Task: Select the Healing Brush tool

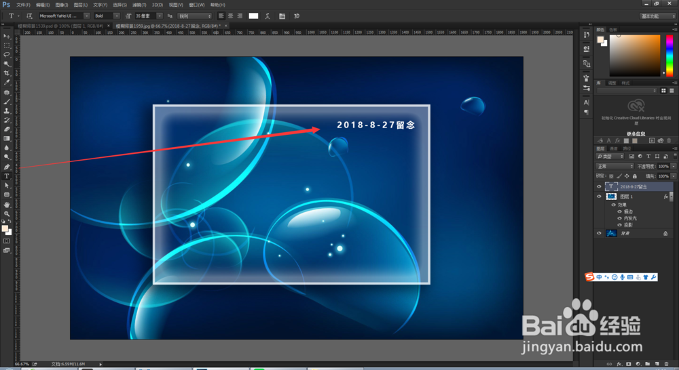Action: coord(7,92)
